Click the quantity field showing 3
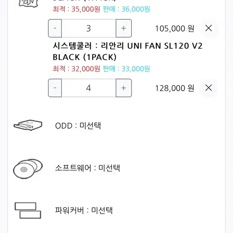233x233 pixels. click(x=89, y=28)
